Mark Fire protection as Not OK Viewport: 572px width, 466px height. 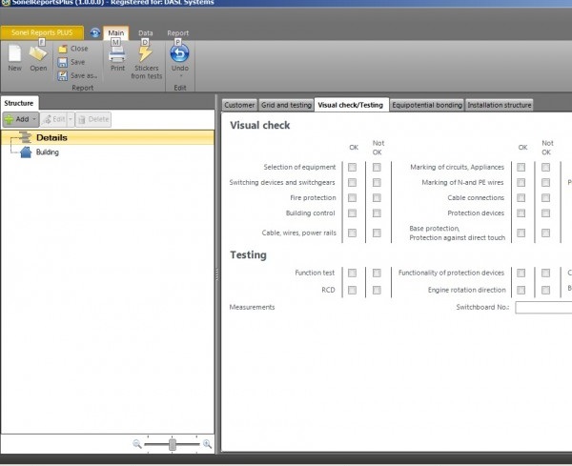pos(377,198)
